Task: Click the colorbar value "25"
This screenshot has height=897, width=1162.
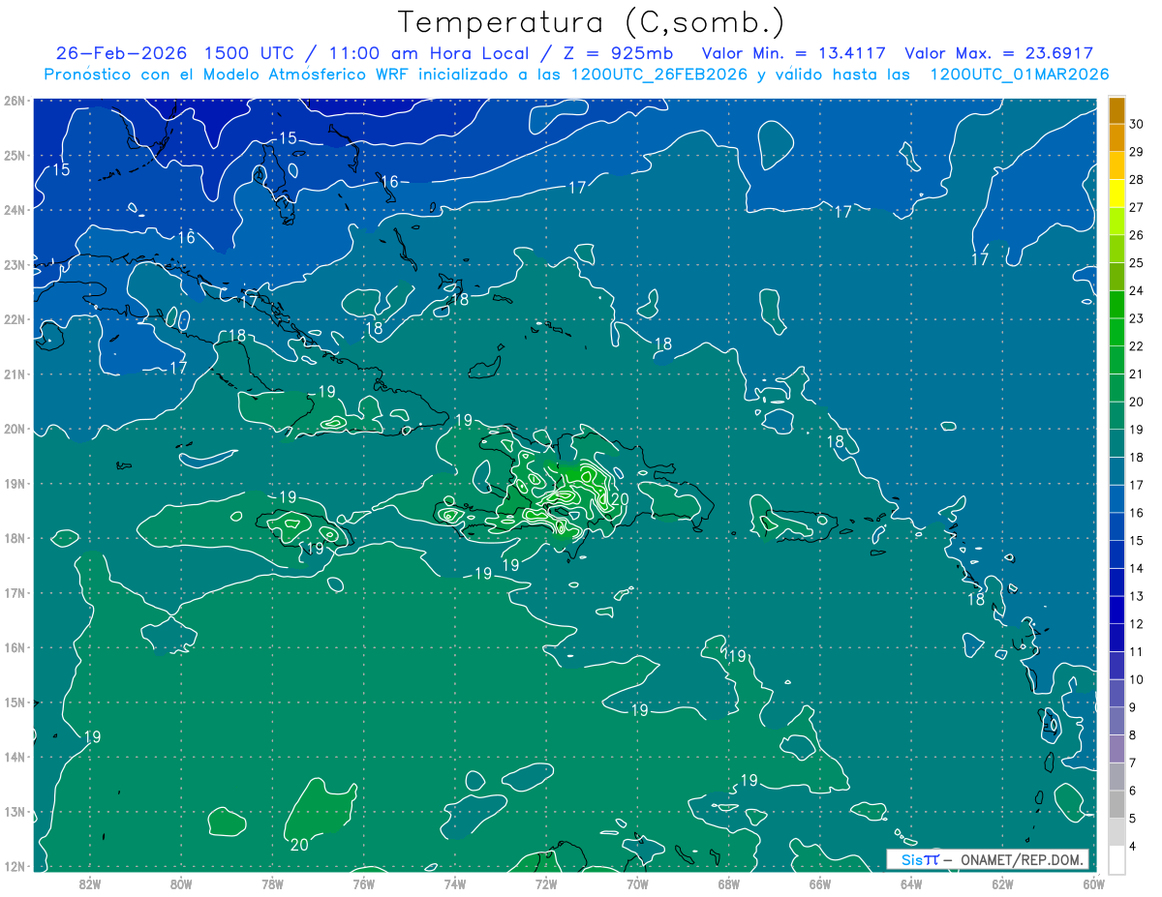Action: 1138,262
